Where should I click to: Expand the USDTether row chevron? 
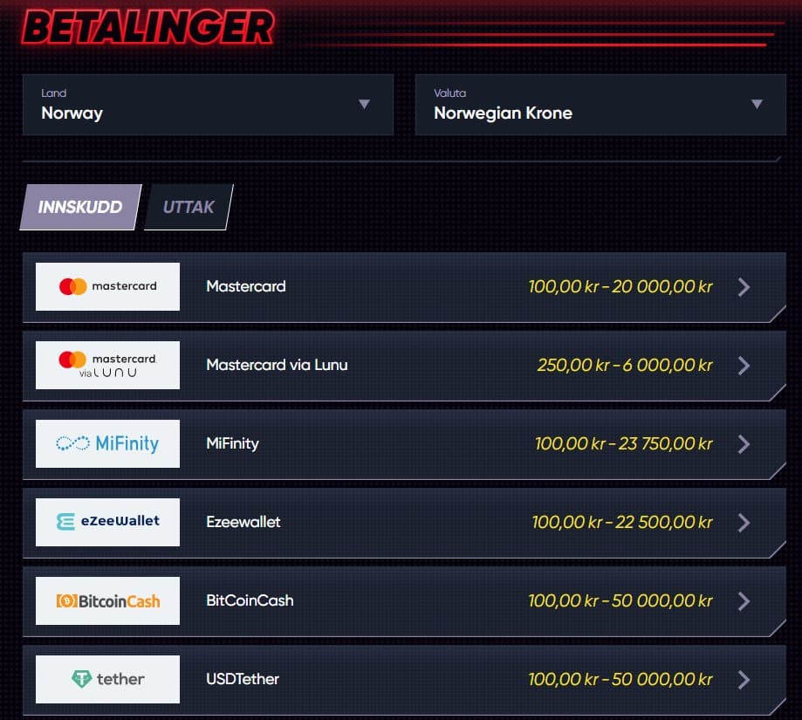pyautogui.click(x=744, y=680)
